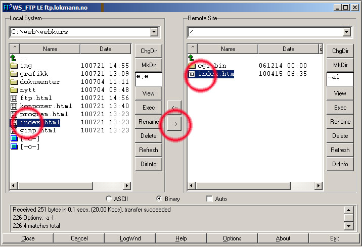Select the ASCII transfer mode

[x=109, y=199]
